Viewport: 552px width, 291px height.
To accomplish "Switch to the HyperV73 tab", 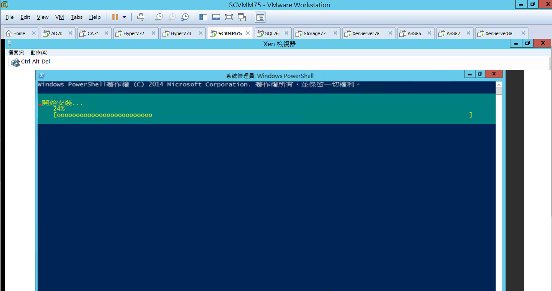I will tap(183, 33).
